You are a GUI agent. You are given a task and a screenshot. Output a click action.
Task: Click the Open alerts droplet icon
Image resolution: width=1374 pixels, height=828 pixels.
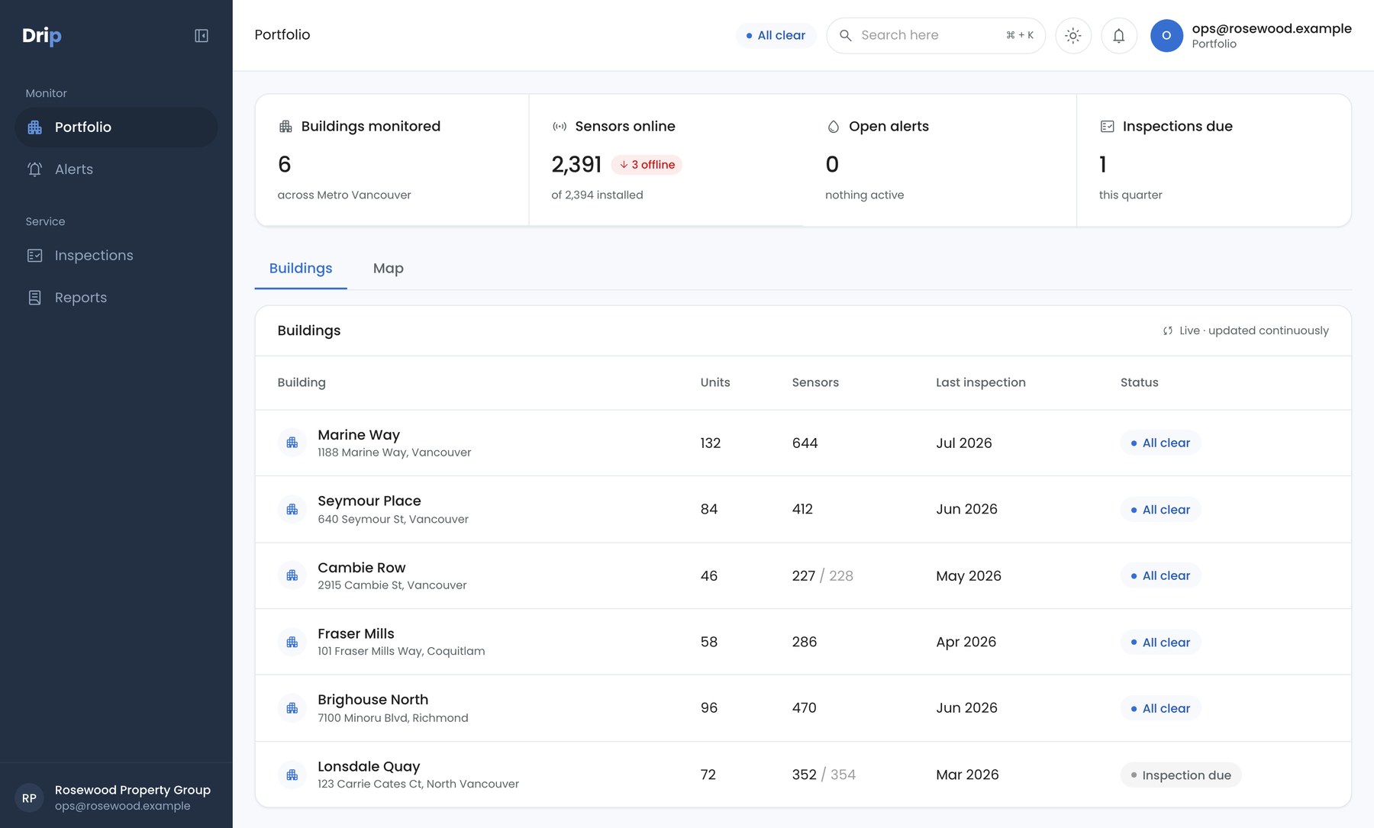point(834,127)
